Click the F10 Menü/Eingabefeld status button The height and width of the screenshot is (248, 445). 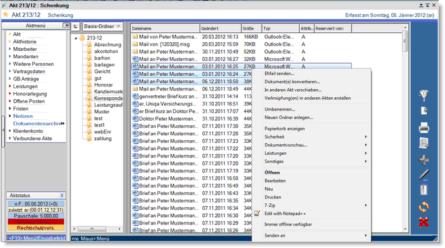point(36,239)
